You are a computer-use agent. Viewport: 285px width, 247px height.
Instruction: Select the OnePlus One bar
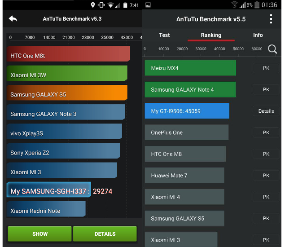(x=187, y=132)
